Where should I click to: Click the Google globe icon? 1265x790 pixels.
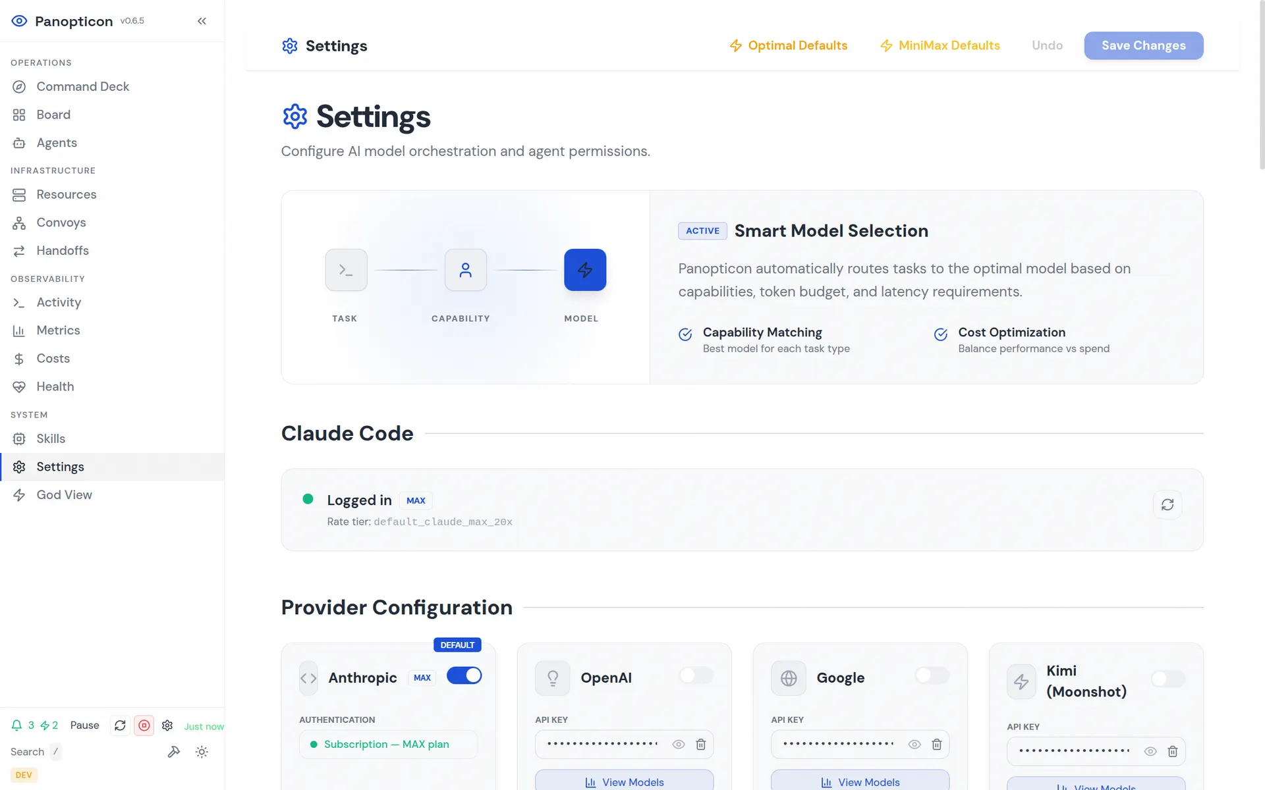pyautogui.click(x=789, y=678)
